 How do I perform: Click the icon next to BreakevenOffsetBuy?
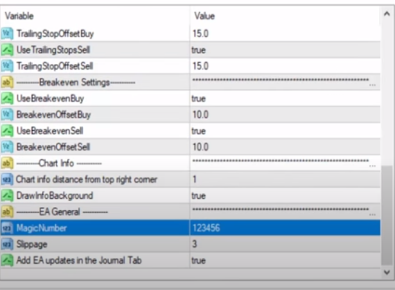point(8,115)
